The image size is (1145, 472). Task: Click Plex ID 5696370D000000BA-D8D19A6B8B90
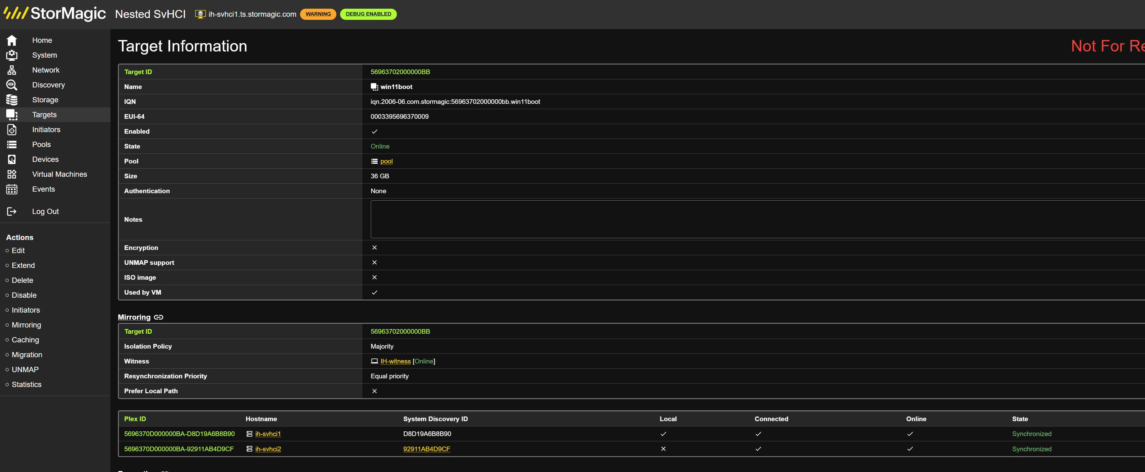tap(180, 434)
